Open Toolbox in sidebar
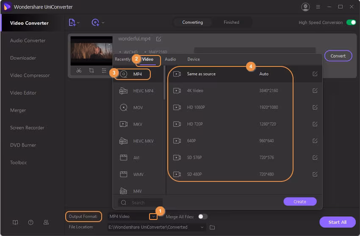 pyautogui.click(x=18, y=162)
